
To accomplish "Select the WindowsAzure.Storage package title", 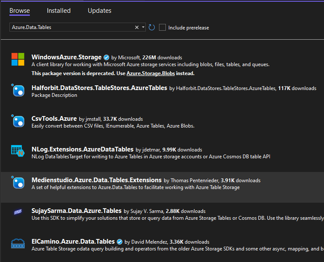I will coord(67,57).
